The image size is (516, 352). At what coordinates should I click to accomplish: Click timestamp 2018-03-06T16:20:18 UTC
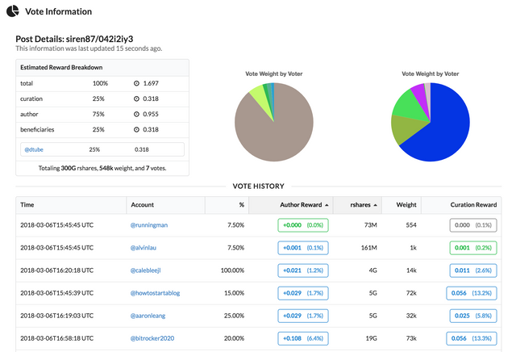[x=57, y=270]
